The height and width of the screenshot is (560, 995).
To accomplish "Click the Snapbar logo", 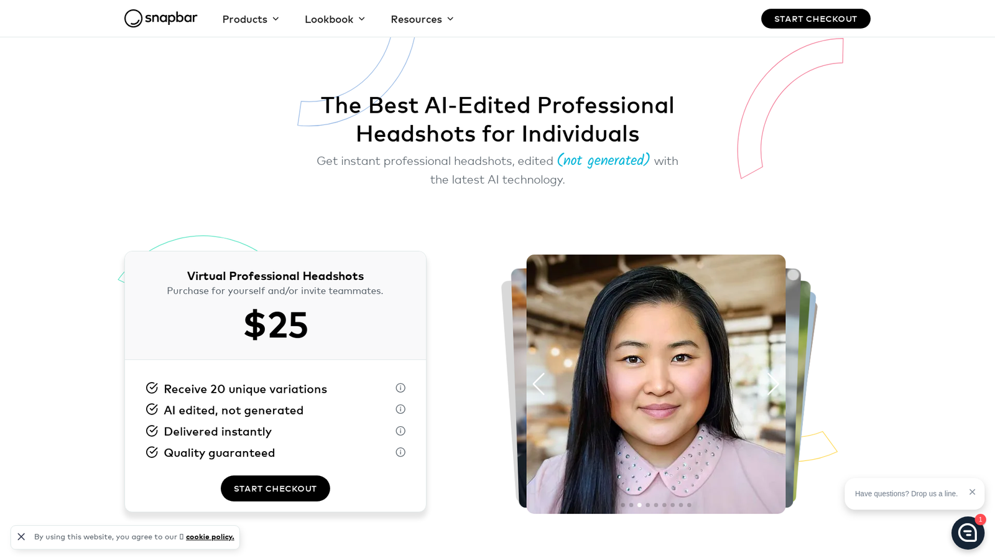I will tap(160, 19).
